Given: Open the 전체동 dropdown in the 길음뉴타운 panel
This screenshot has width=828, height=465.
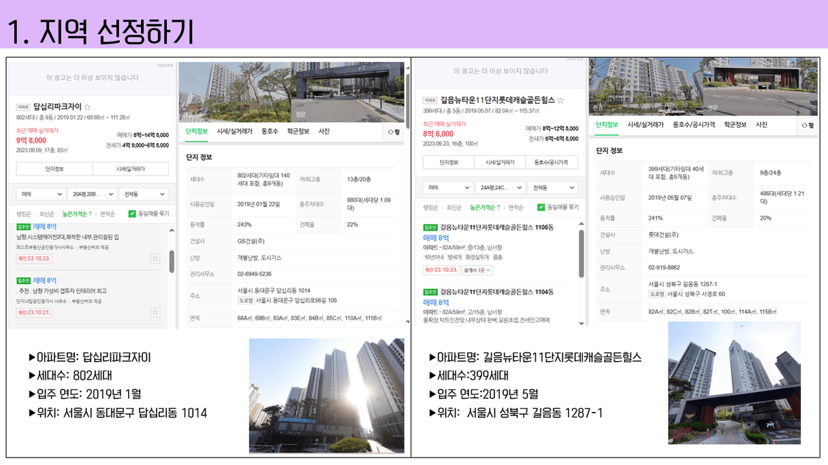Looking at the screenshot, I should pyautogui.click(x=552, y=187).
